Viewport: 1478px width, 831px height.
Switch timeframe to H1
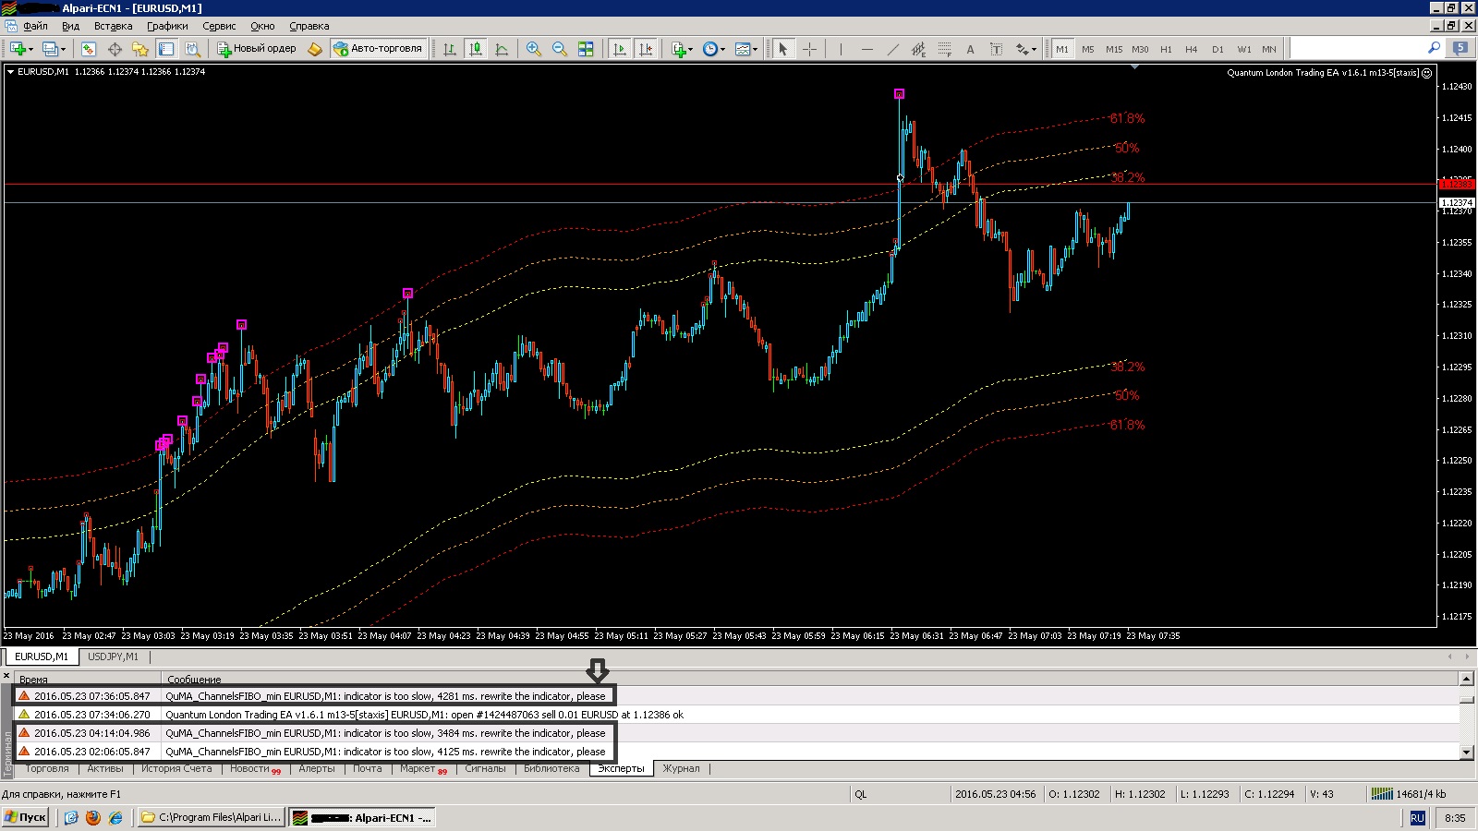click(x=1166, y=49)
